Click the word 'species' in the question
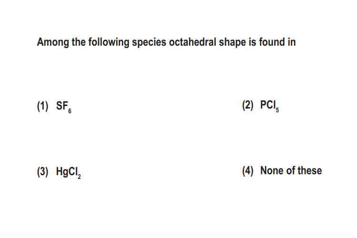Image resolution: width=357 pixels, height=238 pixels. click(149, 42)
